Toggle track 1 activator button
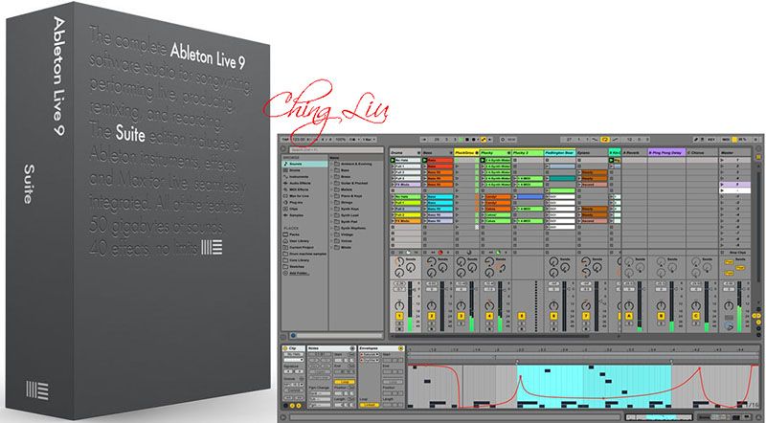Image resolution: width=766 pixels, height=423 pixels. (x=398, y=315)
